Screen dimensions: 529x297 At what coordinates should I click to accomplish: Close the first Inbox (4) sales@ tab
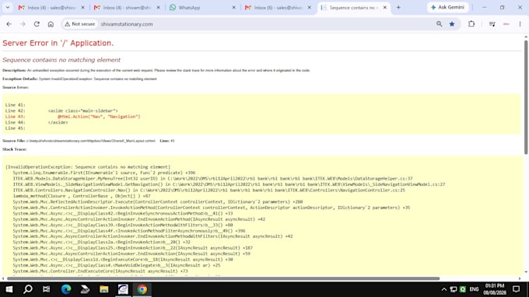point(82,8)
